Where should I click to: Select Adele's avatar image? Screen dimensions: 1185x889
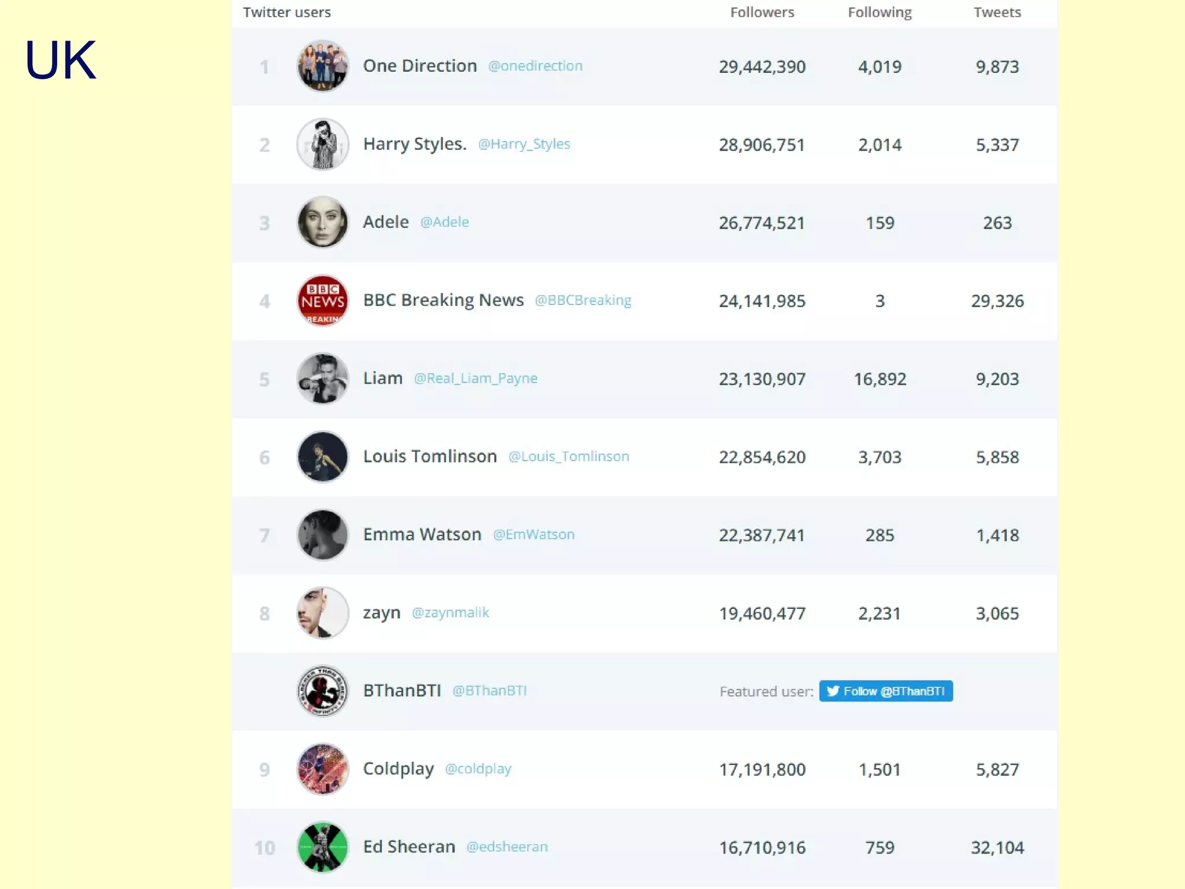click(322, 222)
